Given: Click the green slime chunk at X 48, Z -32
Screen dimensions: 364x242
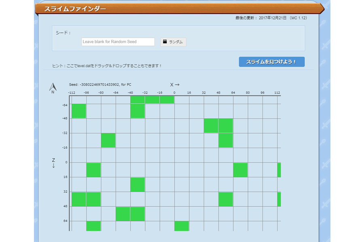Looking at the screenshot, I should (226, 140).
